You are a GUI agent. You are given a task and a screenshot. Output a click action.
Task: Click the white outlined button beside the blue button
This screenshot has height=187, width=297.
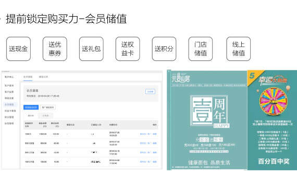pyautogui.click(x=48, y=108)
